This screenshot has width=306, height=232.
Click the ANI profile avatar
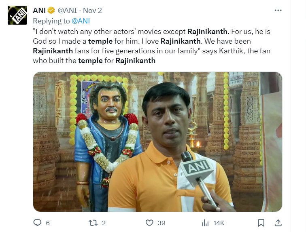pos(17,15)
